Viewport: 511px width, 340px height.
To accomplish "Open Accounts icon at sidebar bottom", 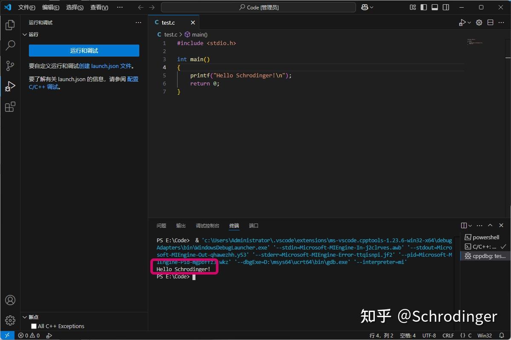I will click(x=10, y=300).
